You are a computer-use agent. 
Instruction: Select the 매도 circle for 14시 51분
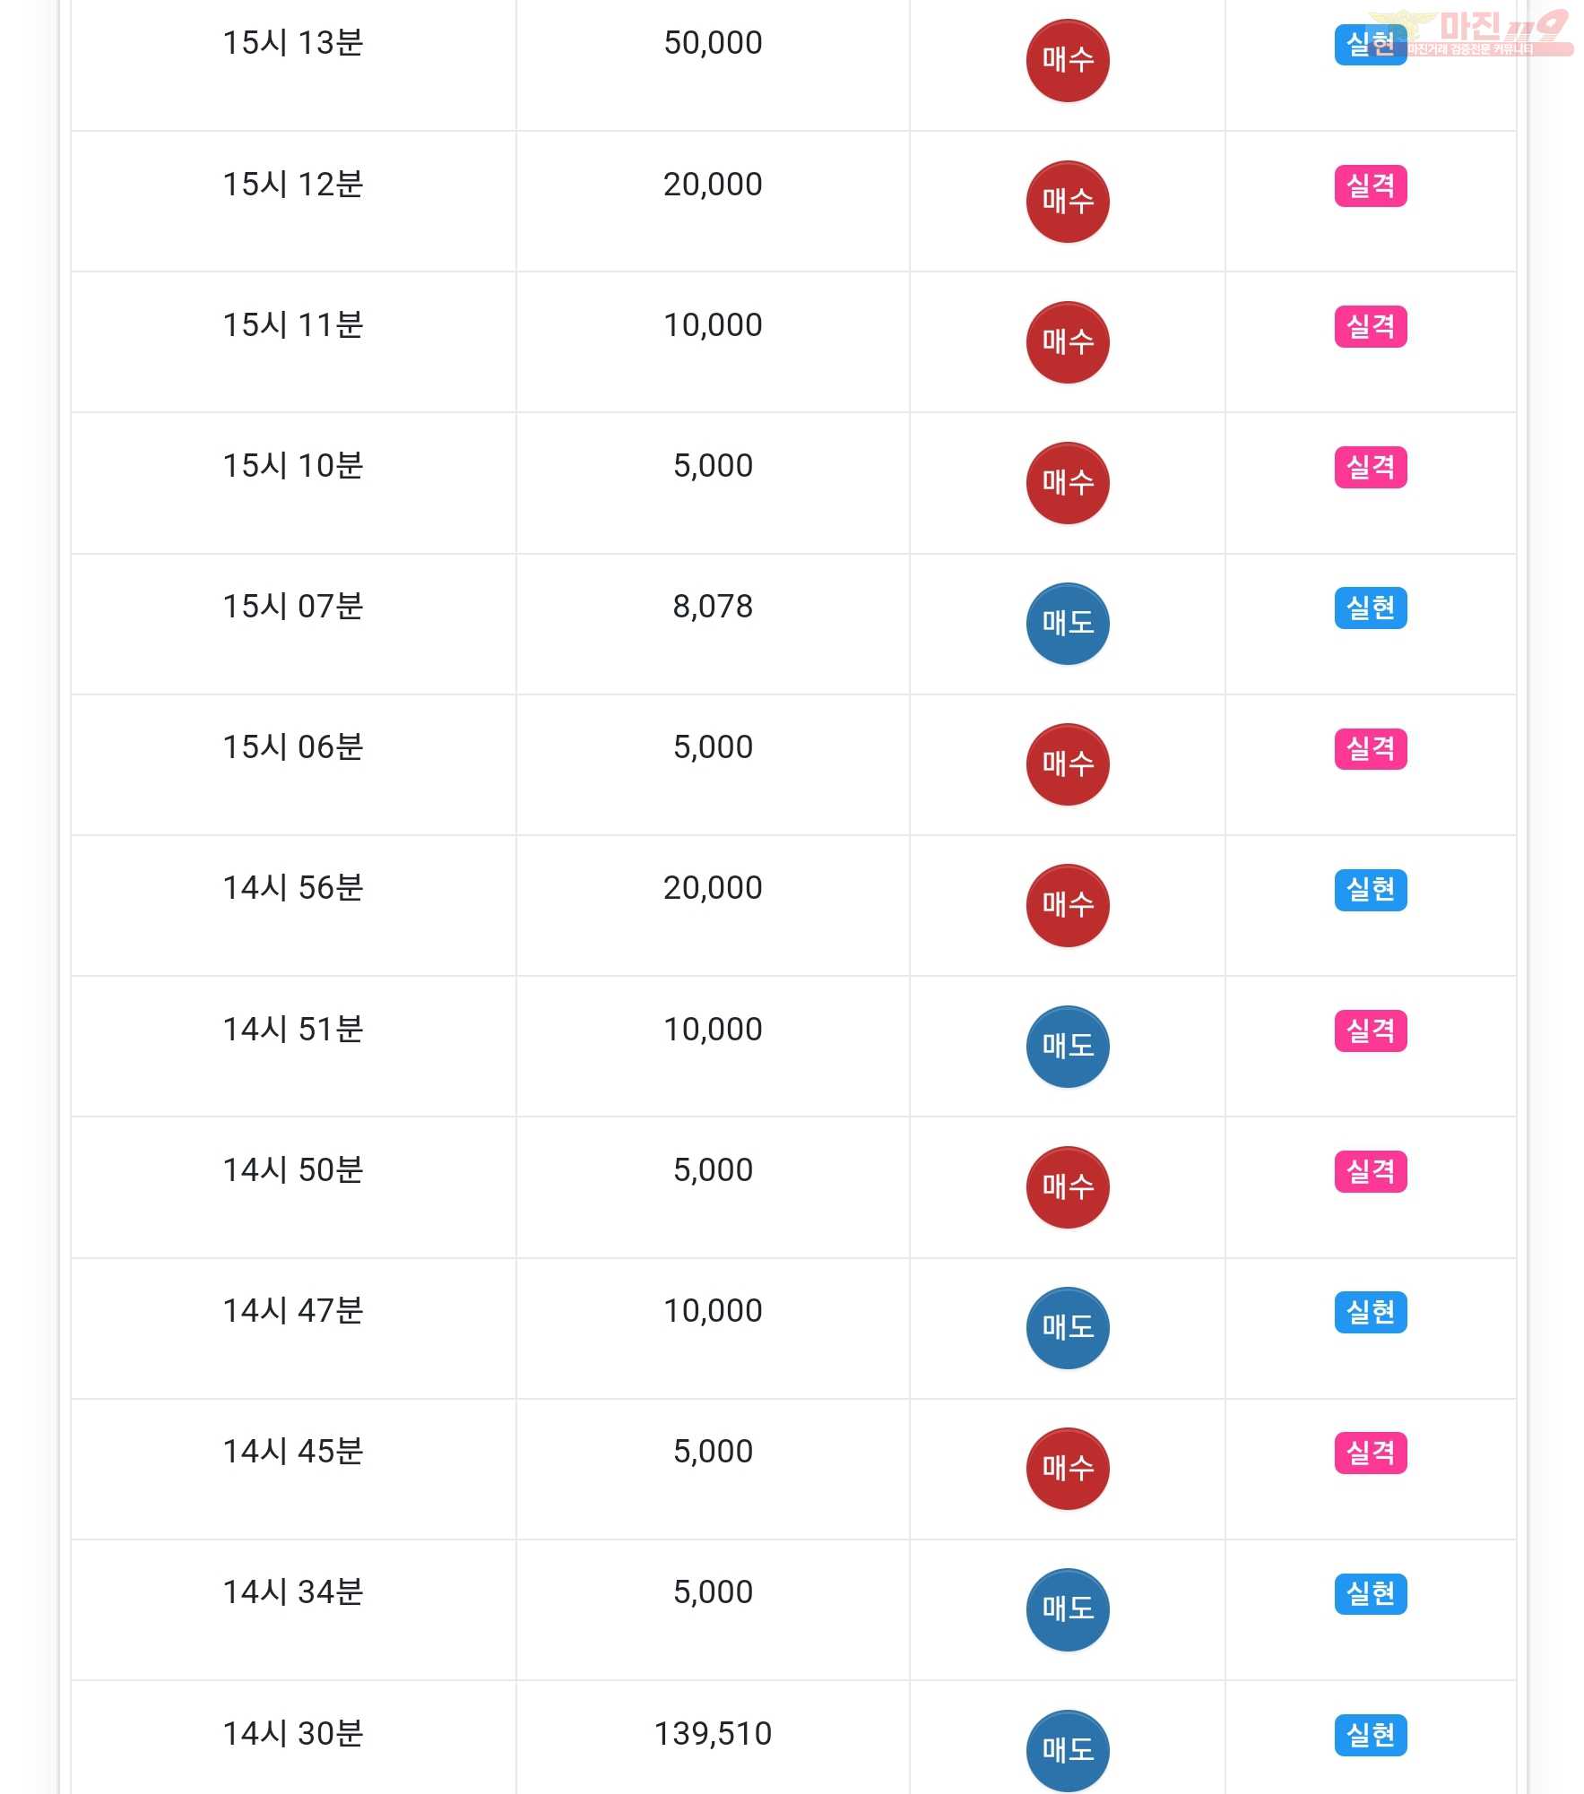click(x=1067, y=1046)
